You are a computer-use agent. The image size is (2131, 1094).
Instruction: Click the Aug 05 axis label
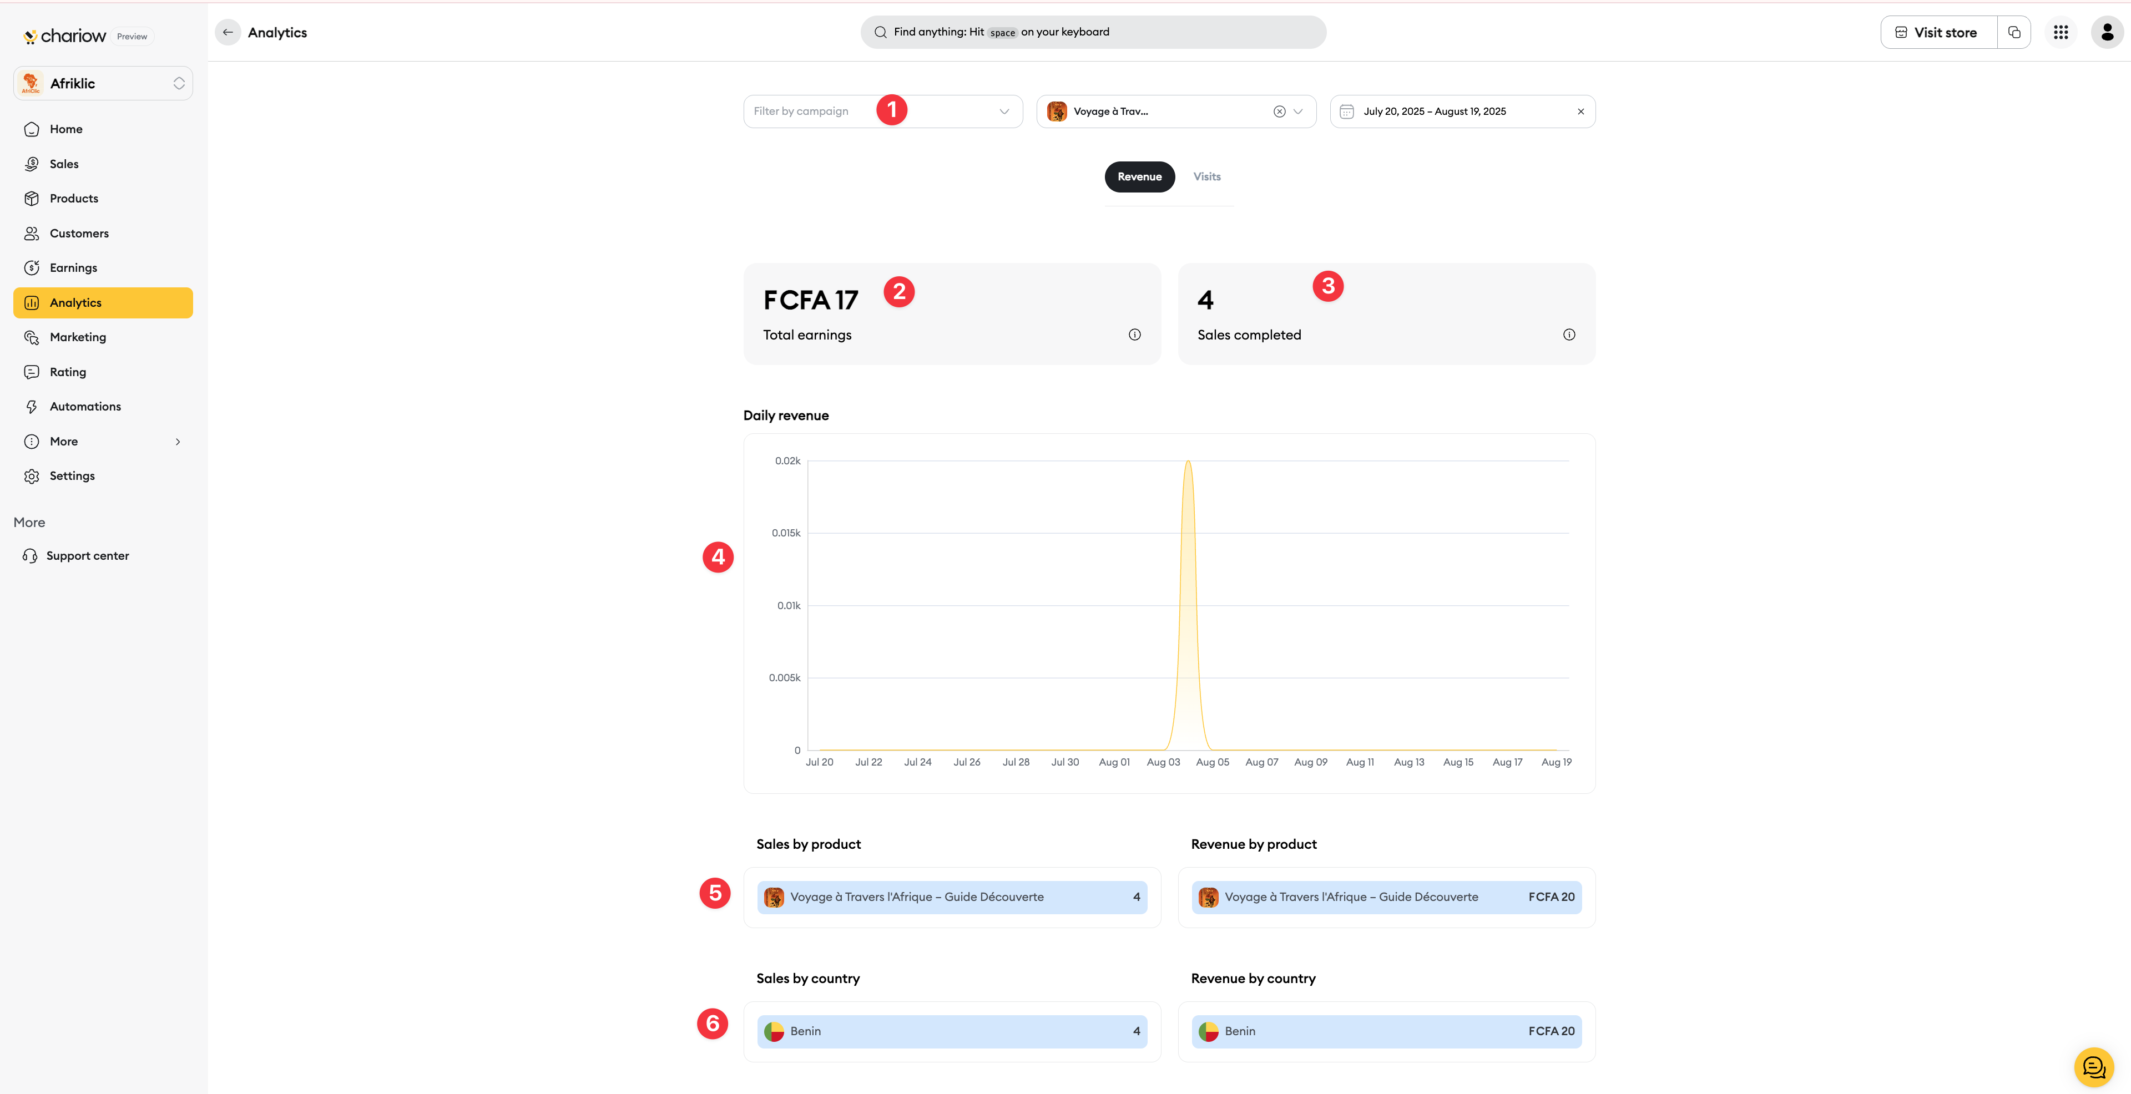1212,762
